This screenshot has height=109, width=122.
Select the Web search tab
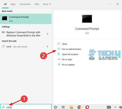[37, 4]
